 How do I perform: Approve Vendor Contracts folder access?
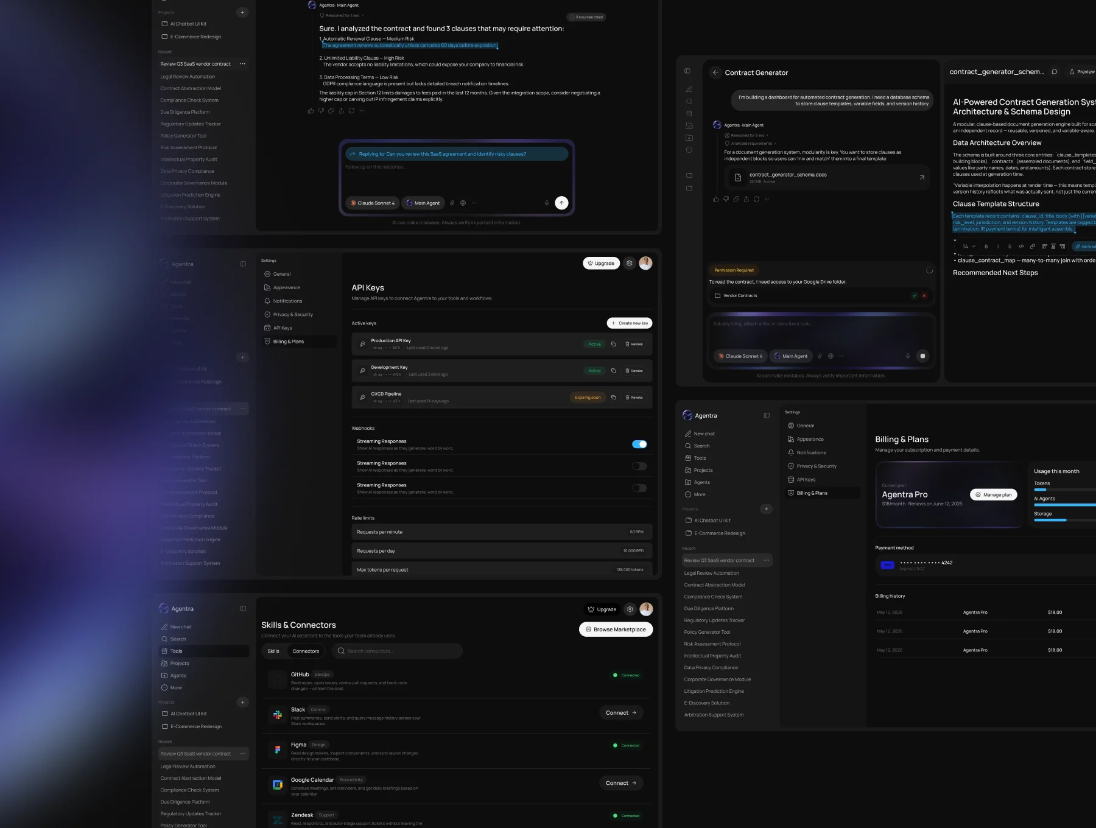[915, 296]
